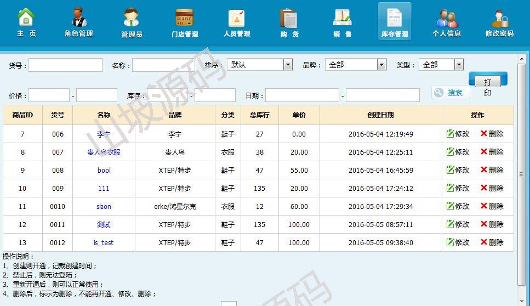The image size is (530, 306).
Task: Open 销售 sales icon
Action: 342,22
